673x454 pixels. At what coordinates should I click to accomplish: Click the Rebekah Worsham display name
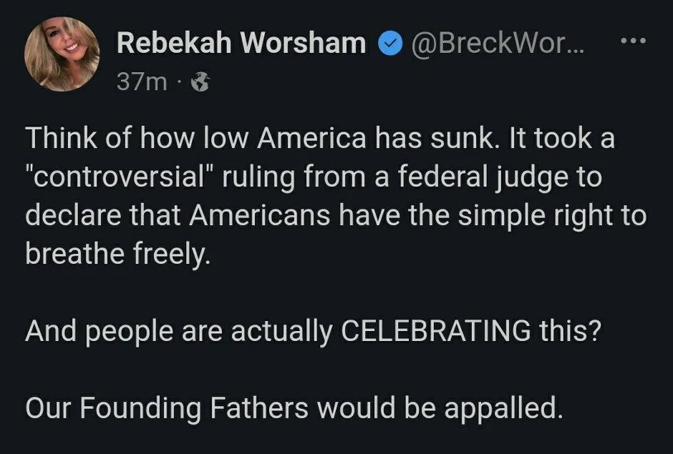click(x=241, y=44)
